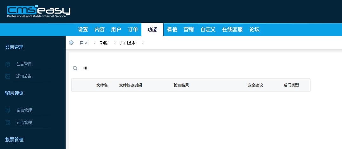Click the magnifier search icon
This screenshot has height=149, width=342.
(75, 68)
